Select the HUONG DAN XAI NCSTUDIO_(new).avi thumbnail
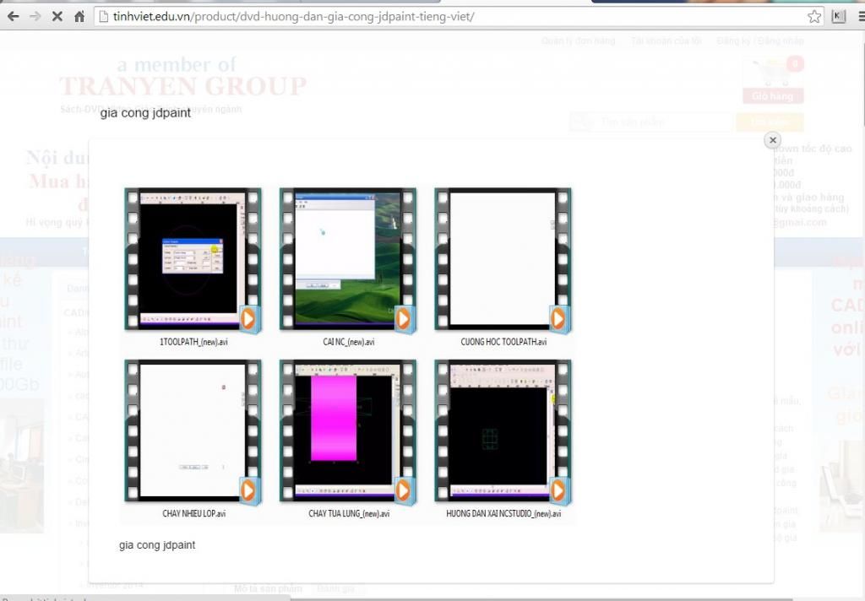This screenshot has height=601, width=865. coord(503,430)
